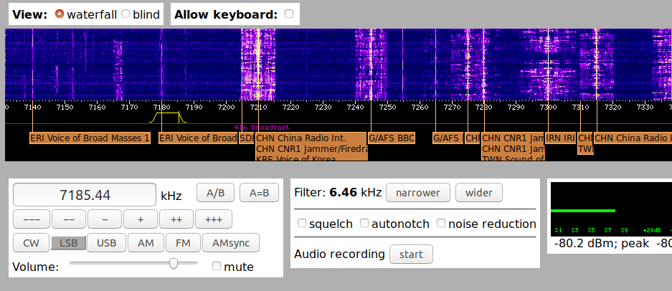Enable the autonotch checkbox
This screenshot has height=291, width=672.
364,223
